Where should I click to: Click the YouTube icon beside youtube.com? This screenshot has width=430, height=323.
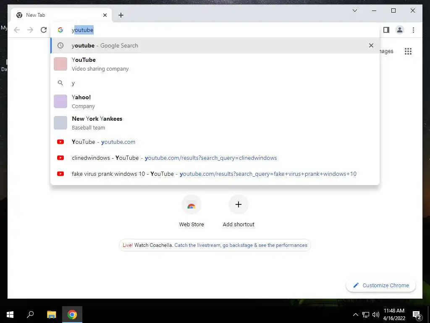[60, 142]
